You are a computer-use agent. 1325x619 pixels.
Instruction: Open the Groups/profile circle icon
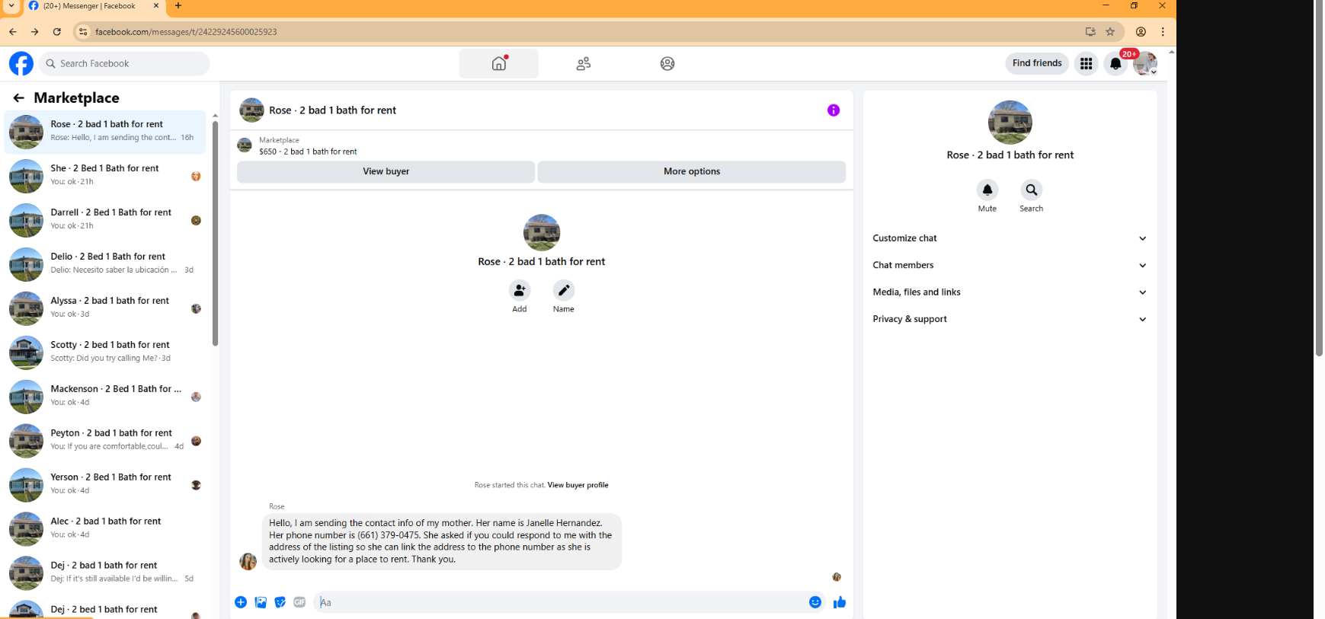click(667, 64)
